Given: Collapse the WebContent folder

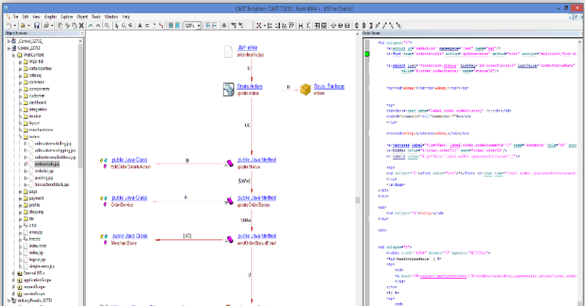Looking at the screenshot, I should 14,55.
